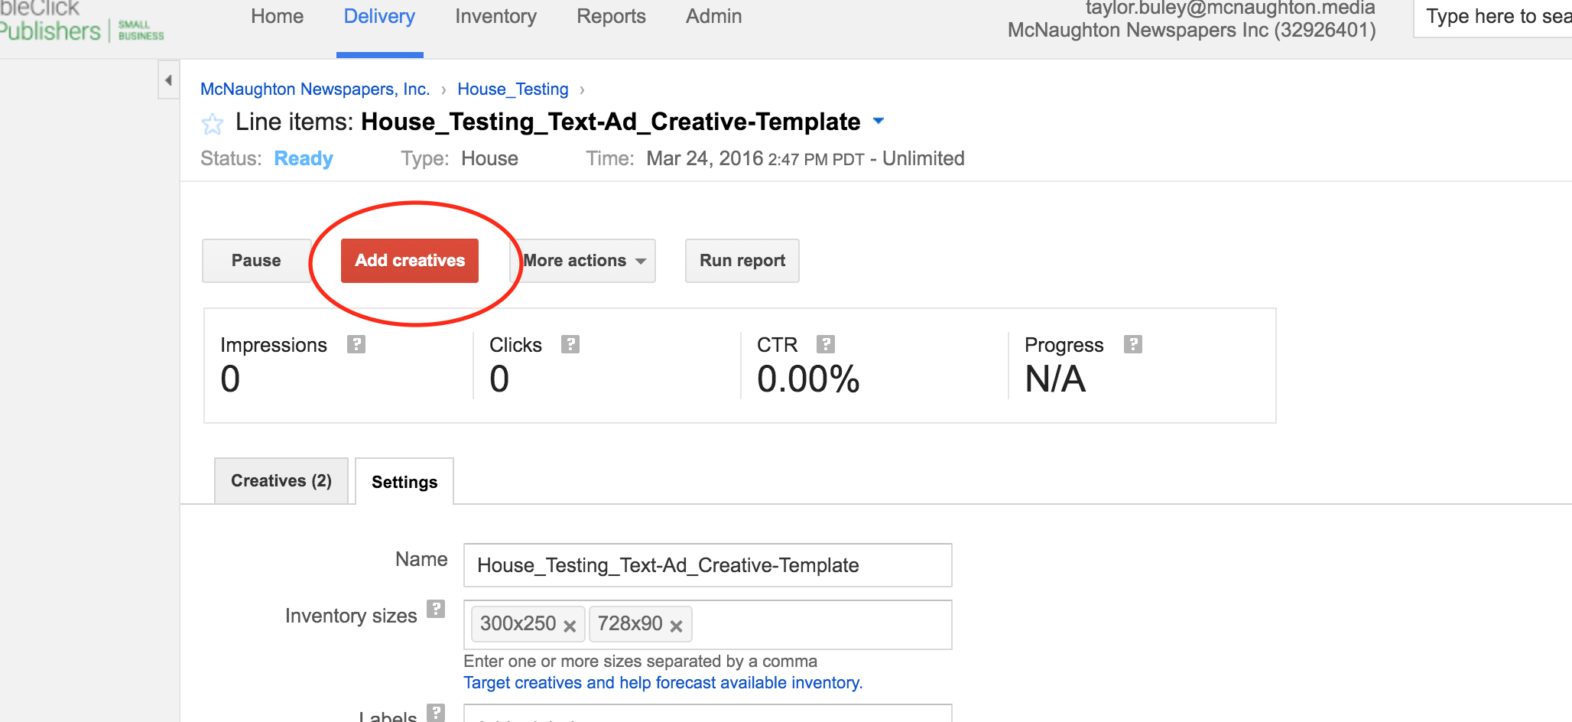The height and width of the screenshot is (722, 1572).
Task: Expand the line item name dropdown arrow
Action: tap(879, 121)
